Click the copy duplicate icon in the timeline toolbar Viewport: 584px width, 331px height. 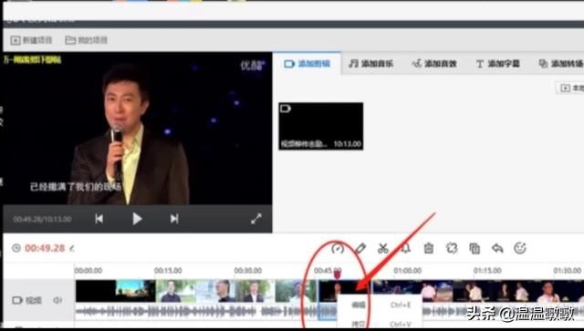[x=474, y=248]
